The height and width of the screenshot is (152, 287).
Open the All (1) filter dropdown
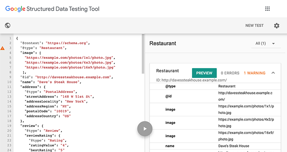click(x=266, y=43)
